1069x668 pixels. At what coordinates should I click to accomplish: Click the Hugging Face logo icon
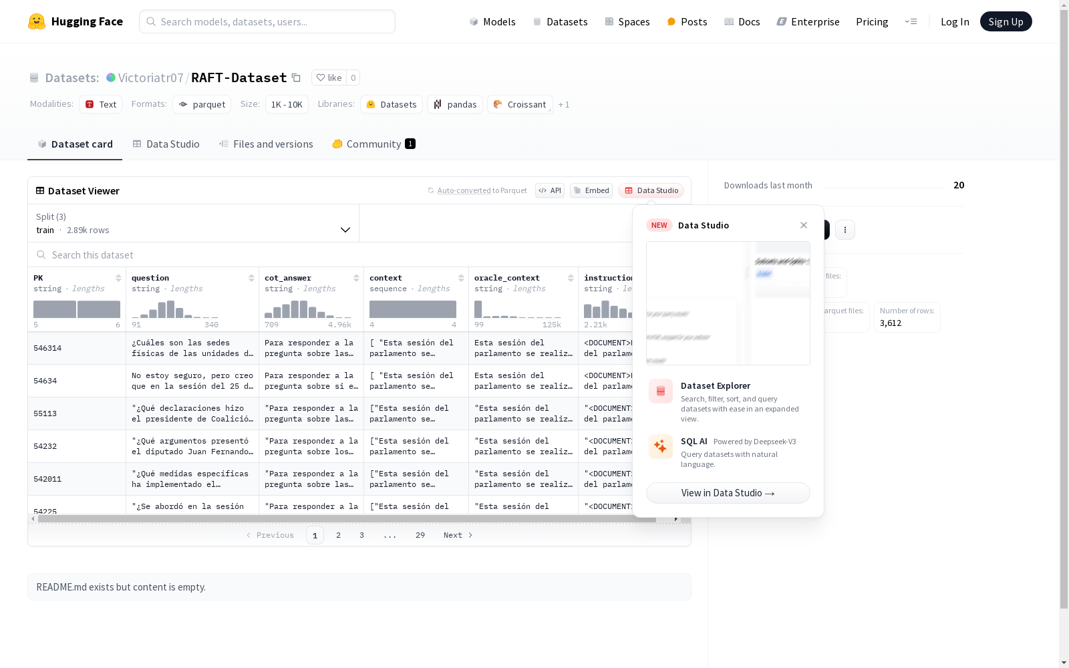(x=37, y=21)
